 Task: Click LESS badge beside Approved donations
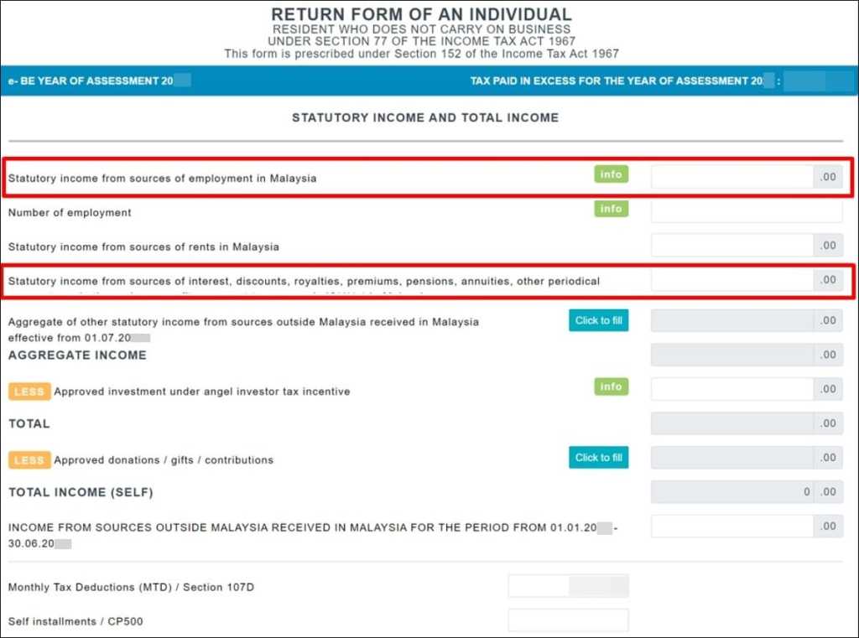point(29,460)
